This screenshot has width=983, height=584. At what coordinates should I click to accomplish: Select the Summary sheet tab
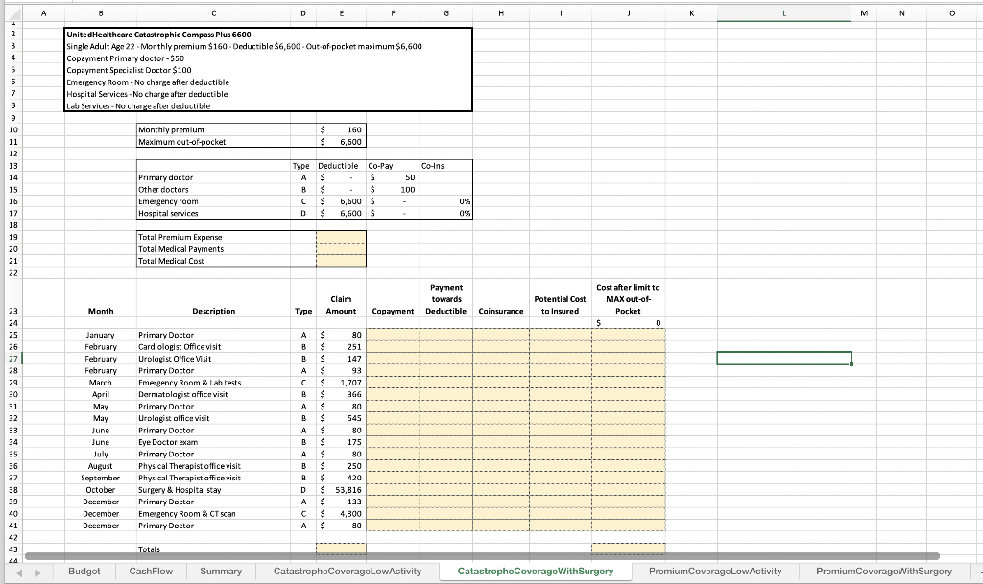pyautogui.click(x=221, y=571)
